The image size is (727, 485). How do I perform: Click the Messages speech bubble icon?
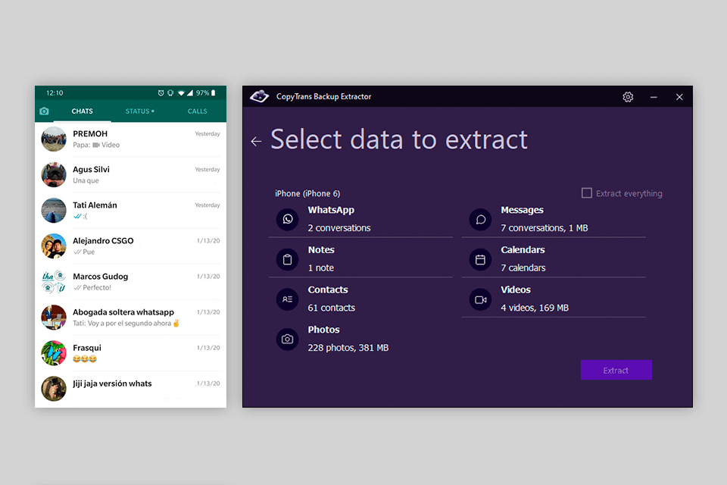pos(480,220)
